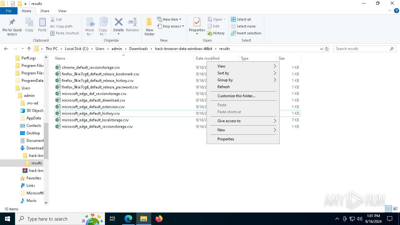Choose Customize this folder
400x225 pixels.
(x=243, y=96)
